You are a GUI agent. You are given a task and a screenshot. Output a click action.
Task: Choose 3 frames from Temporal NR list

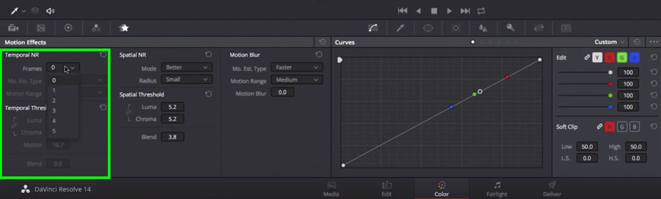[54, 111]
